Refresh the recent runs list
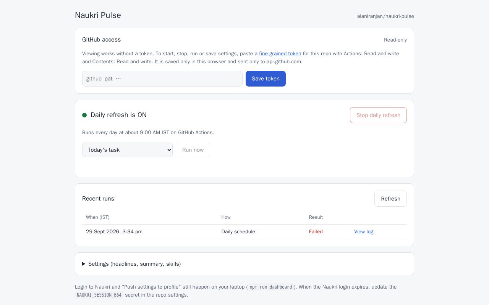489x305 pixels. coord(390,199)
